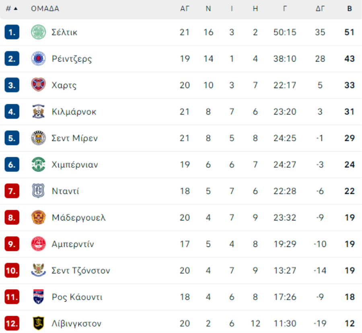The width and height of the screenshot is (362, 333).
Task: Click the Γ goals column header
Action: click(285, 9)
